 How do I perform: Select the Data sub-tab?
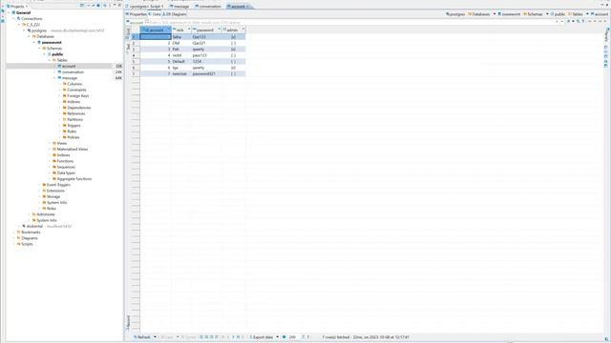(155, 14)
